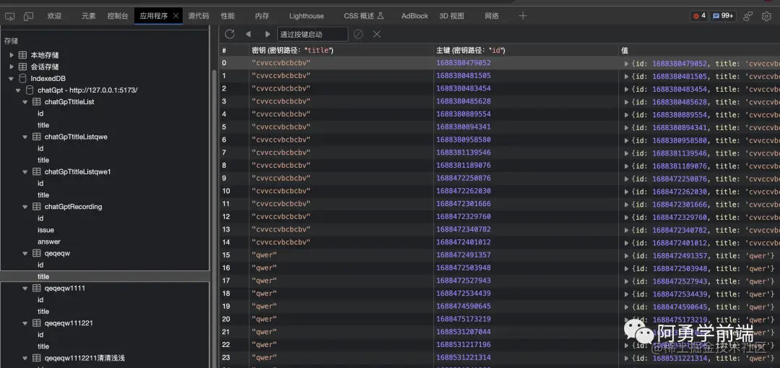
Task: Select the chatGpTtitleList object store
Action: coord(69,102)
